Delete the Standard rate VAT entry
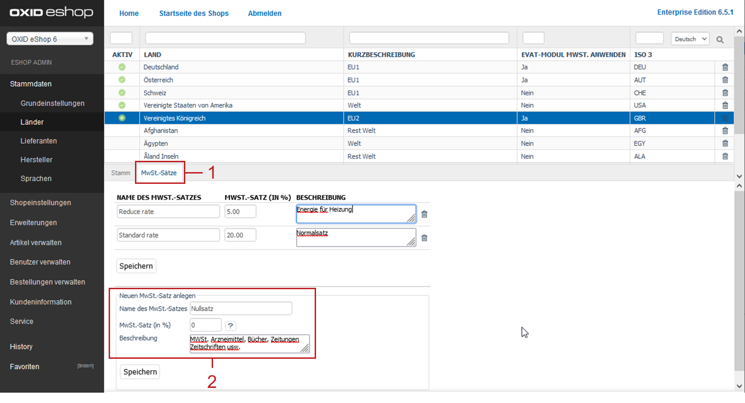Screen dimensions: 745x403 (x=424, y=238)
